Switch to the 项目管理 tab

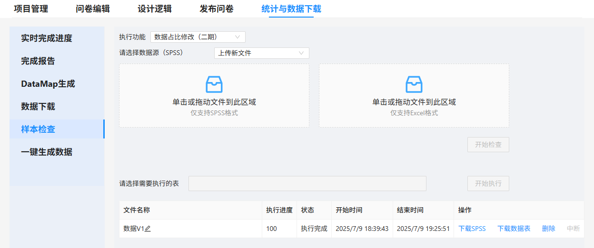click(x=31, y=9)
